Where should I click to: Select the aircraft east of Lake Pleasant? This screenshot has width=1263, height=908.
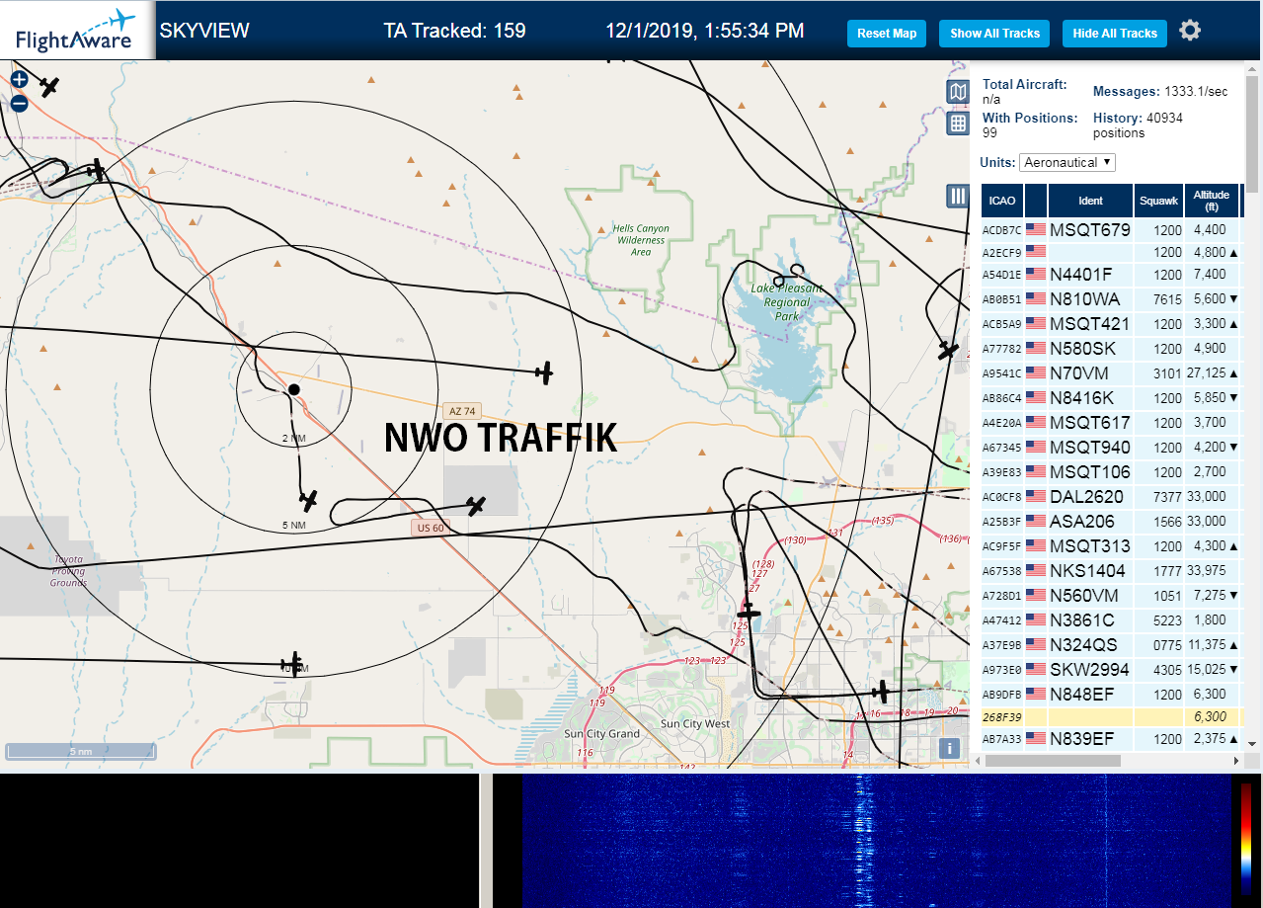948,350
